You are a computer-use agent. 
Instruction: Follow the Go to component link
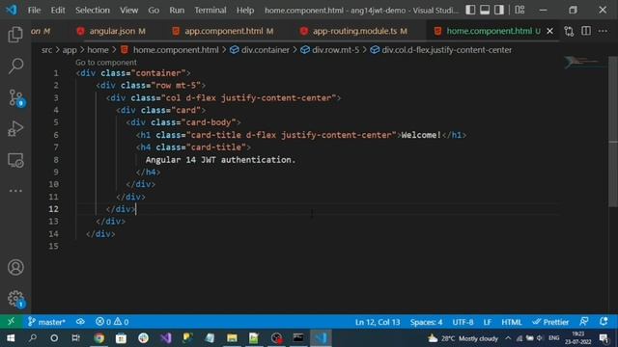coord(106,62)
